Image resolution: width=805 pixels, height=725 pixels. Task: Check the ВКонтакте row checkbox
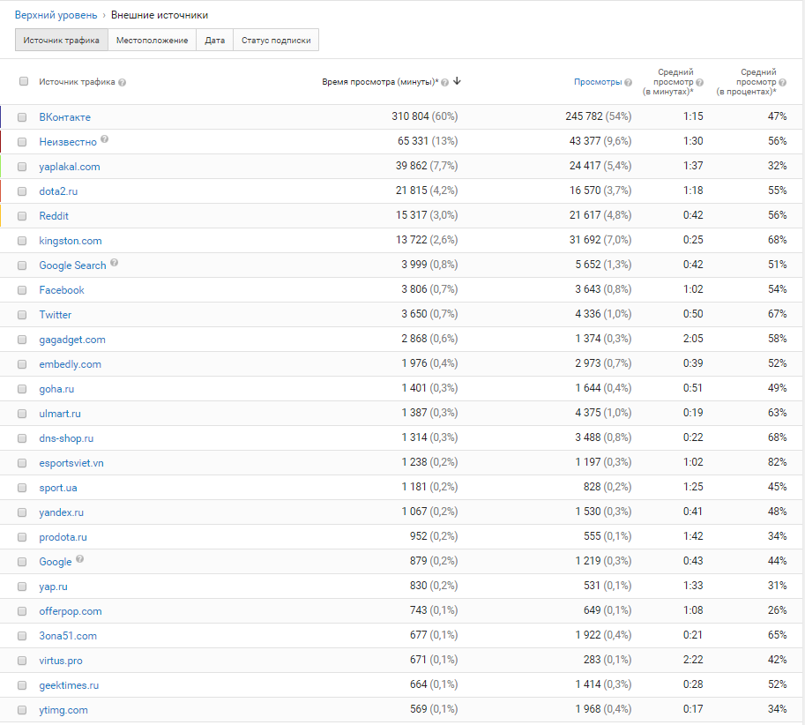point(22,117)
